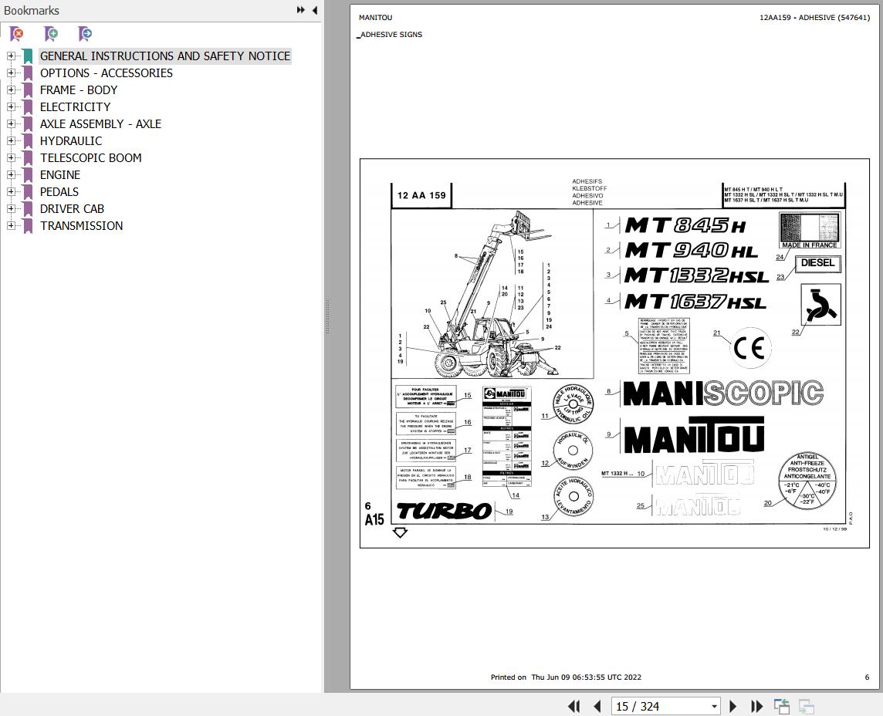Click the MANISCOPIC logo in the diagram
This screenshot has height=716, width=883.
(x=724, y=393)
